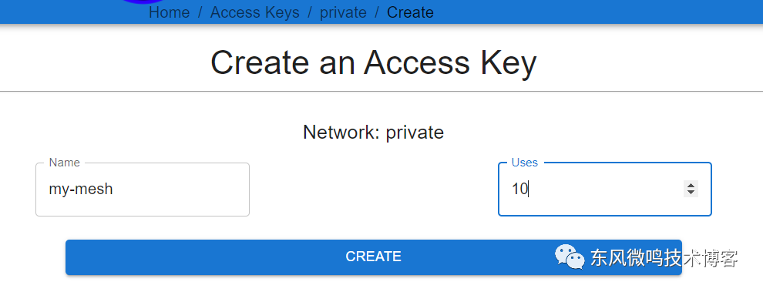Go to the Home breadcrumb
763x292 pixels.
[169, 12]
